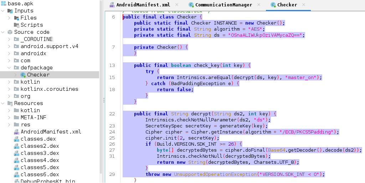
Task: Click the Source code package icon
Action: [10, 32]
